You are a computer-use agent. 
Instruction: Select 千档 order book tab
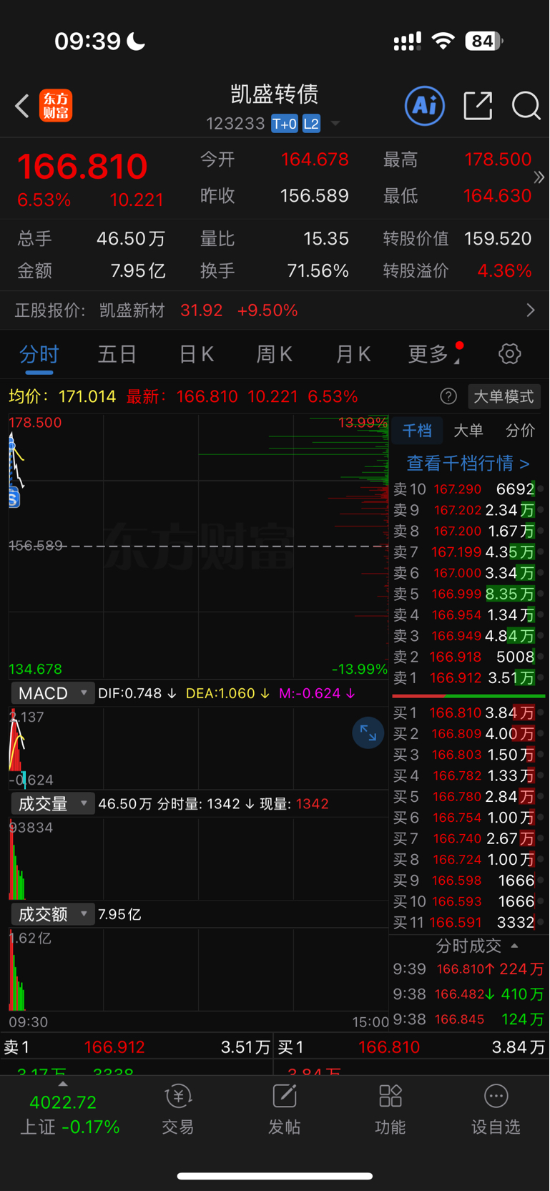417,431
